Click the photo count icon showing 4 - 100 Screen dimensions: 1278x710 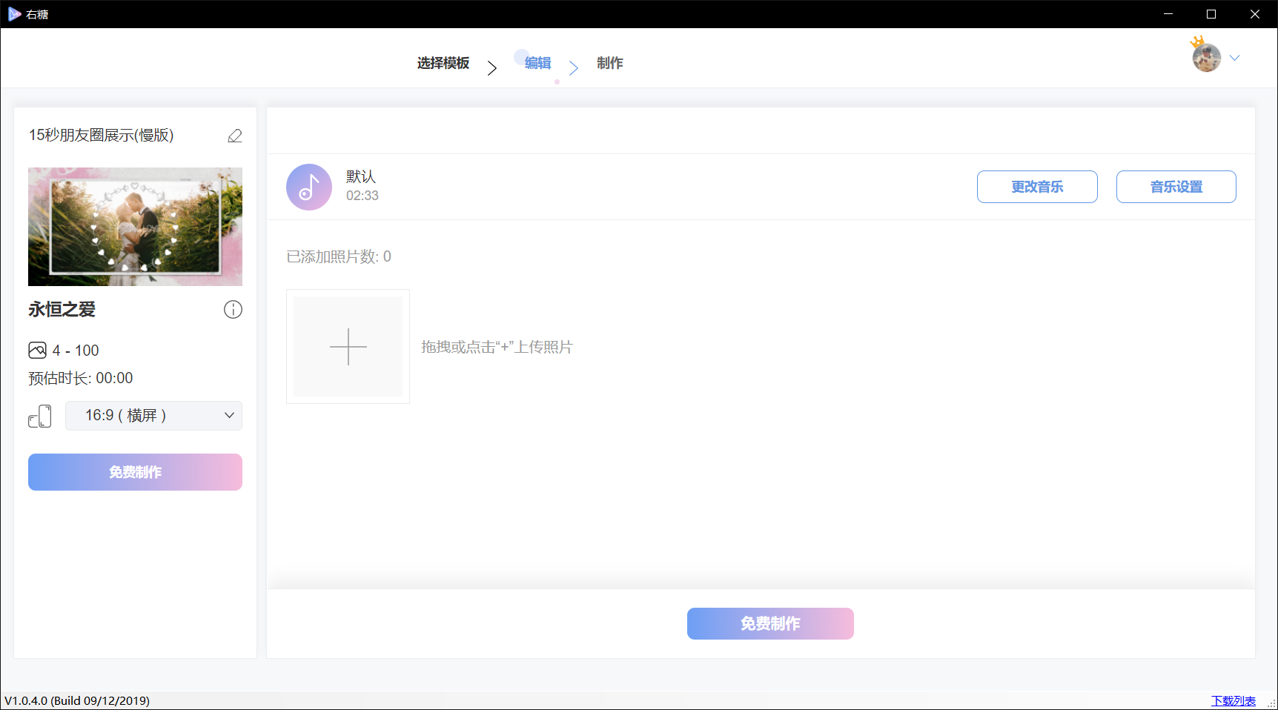(37, 350)
